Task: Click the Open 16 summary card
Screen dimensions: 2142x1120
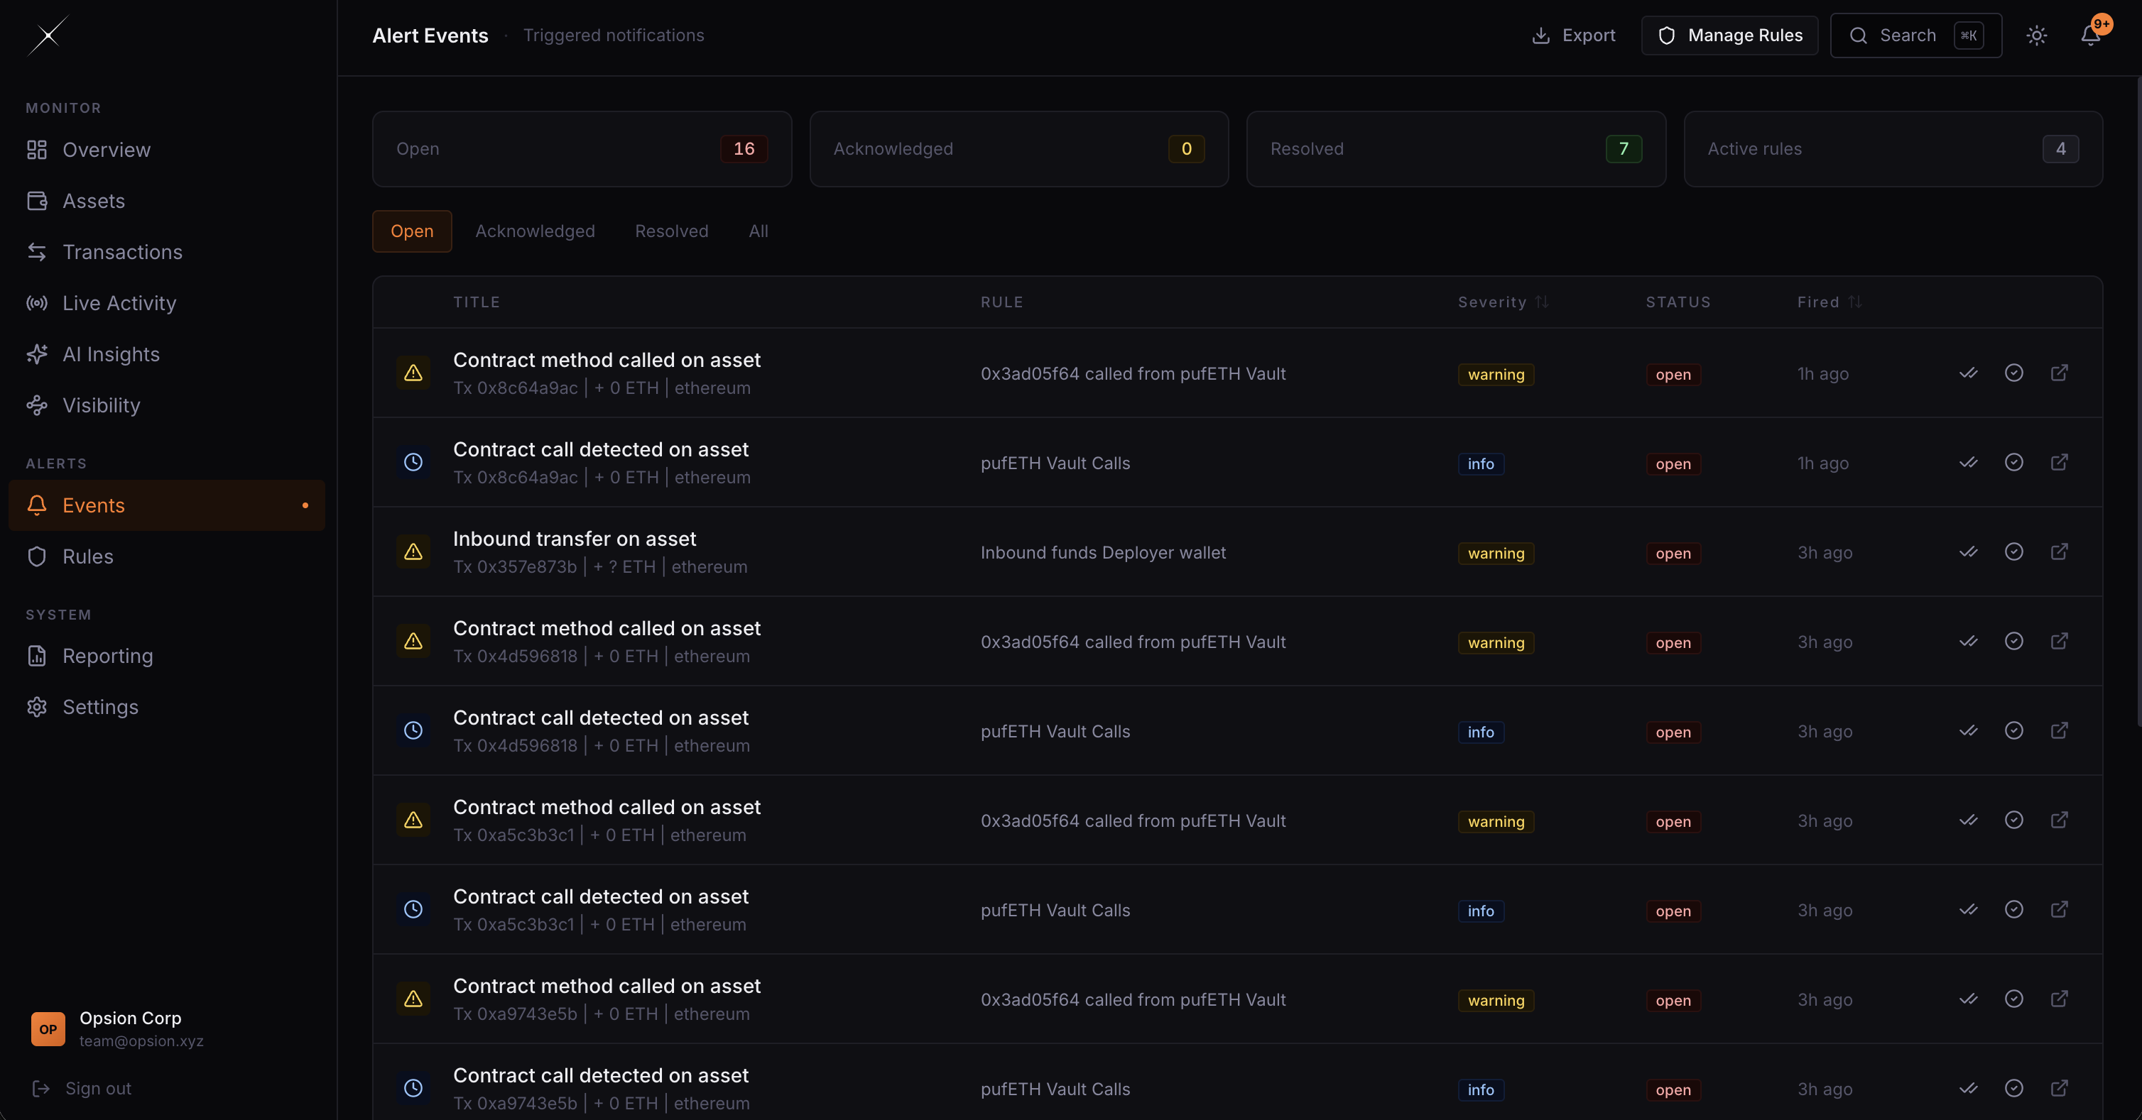Action: pos(581,150)
